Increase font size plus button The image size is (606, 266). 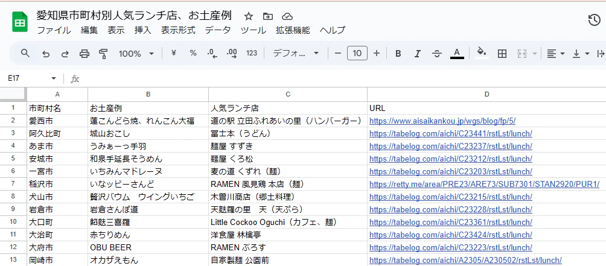point(377,53)
